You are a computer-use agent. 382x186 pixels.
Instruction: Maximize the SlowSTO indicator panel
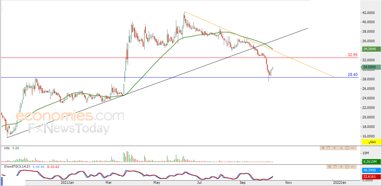pos(335,167)
